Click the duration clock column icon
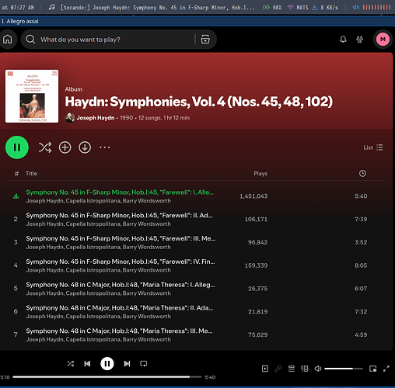Screen dimensions: 395x388 (362, 173)
